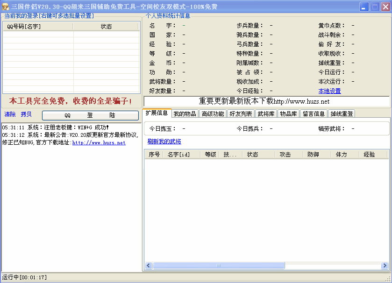The image size is (392, 283).
Task: Sort by the 名字[id] column header
Action: (182, 155)
